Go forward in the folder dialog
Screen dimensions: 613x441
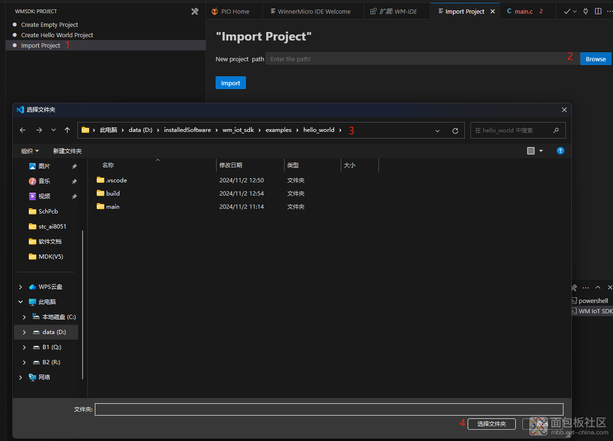point(39,130)
